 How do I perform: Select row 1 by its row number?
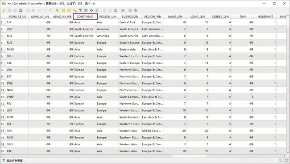coord(3,22)
